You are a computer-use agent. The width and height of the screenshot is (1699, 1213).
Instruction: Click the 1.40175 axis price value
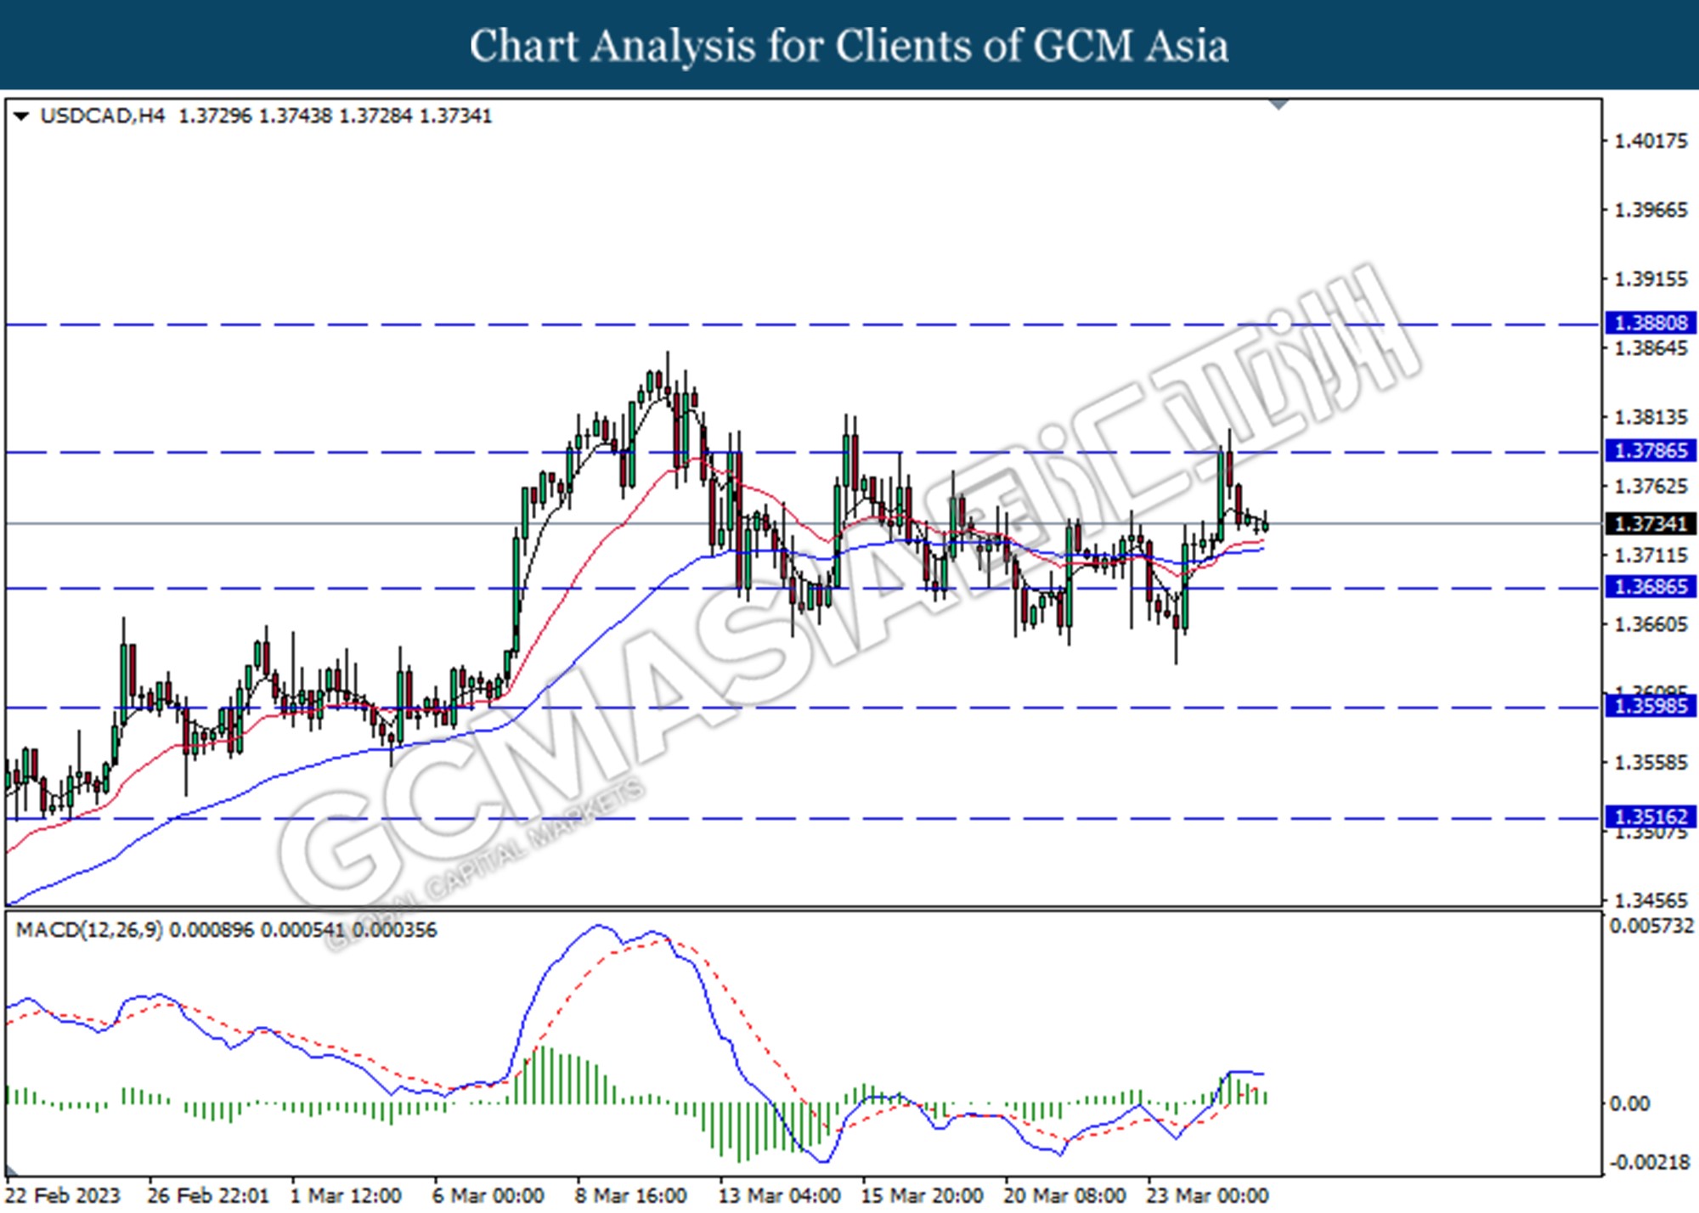[1651, 141]
